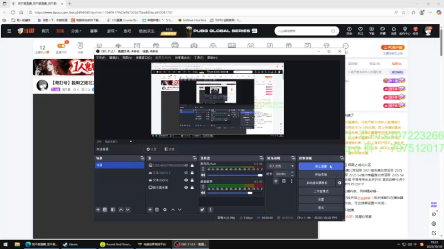Hide the 文本 (GDI+) source
The height and width of the screenshot is (249, 444).
[x=186, y=180]
